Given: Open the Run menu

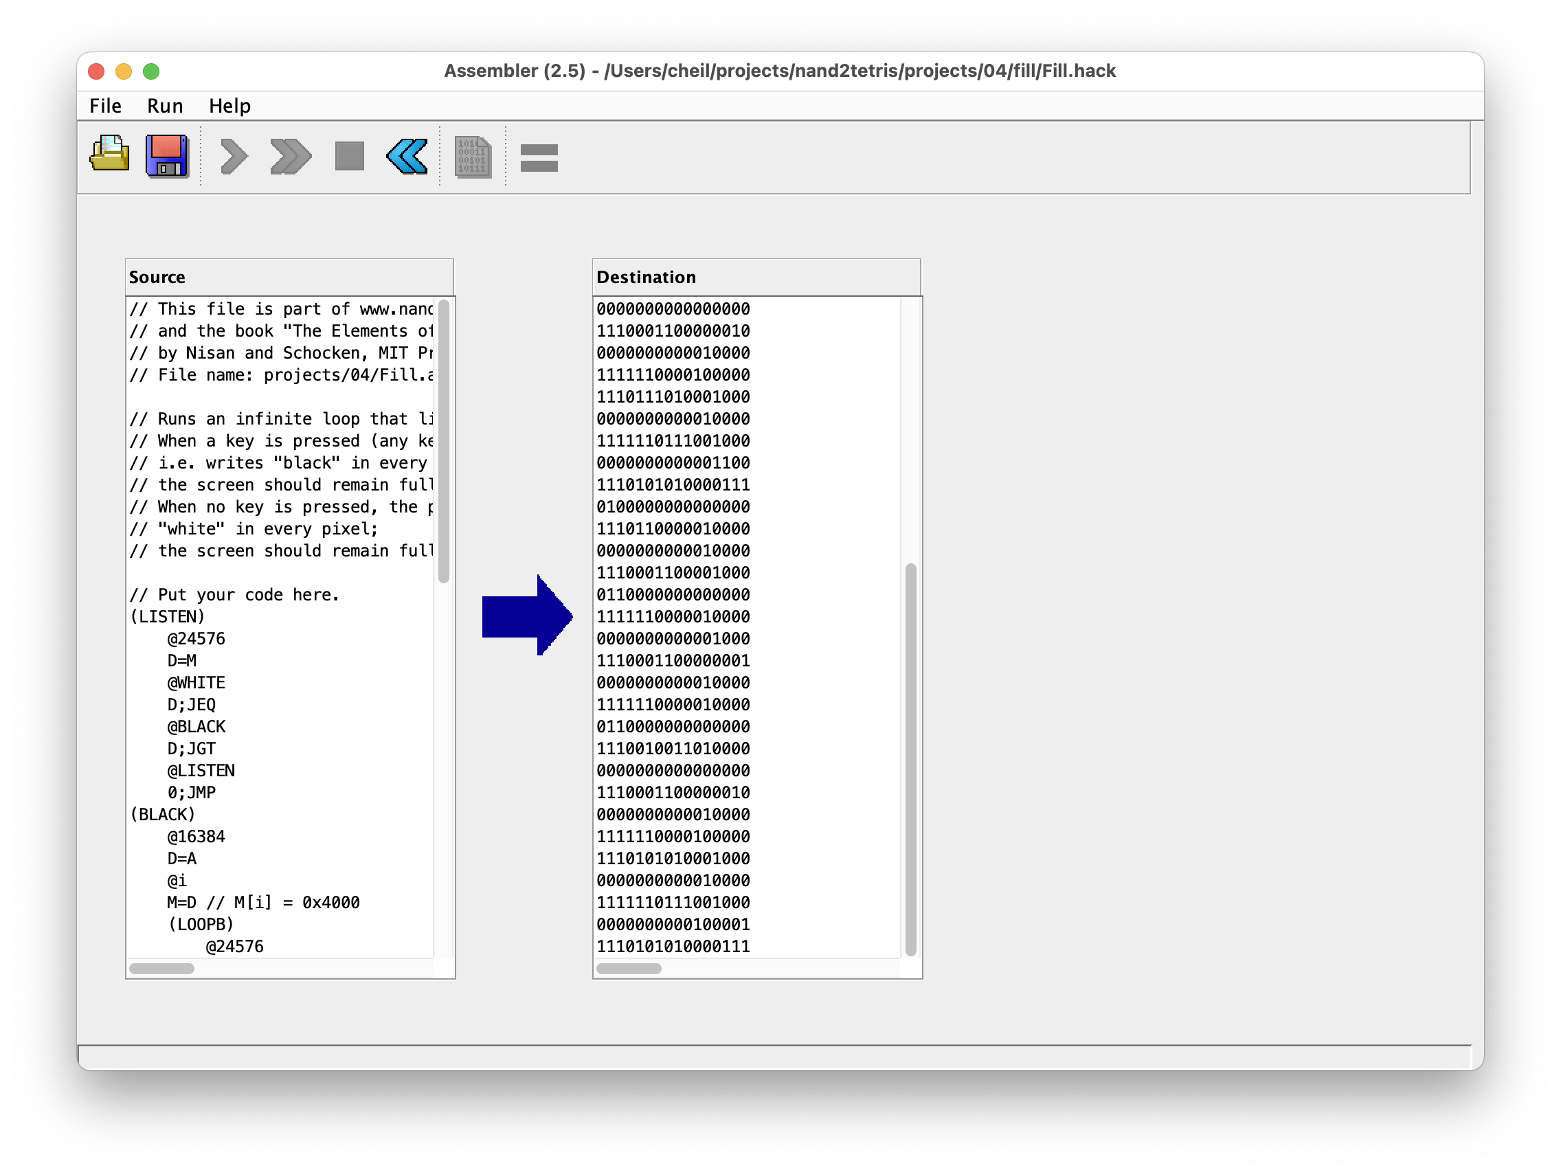Looking at the screenshot, I should (164, 106).
